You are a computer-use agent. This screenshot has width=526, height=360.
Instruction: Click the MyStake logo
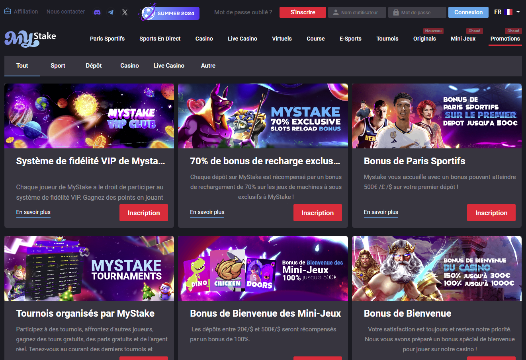point(30,39)
